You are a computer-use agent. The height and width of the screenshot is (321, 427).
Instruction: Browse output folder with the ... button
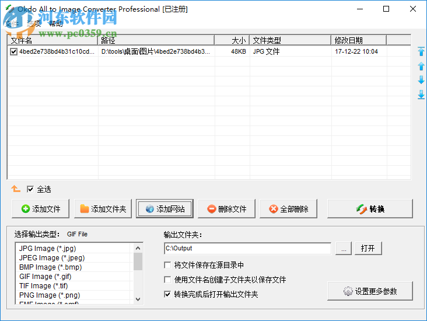pos(344,248)
